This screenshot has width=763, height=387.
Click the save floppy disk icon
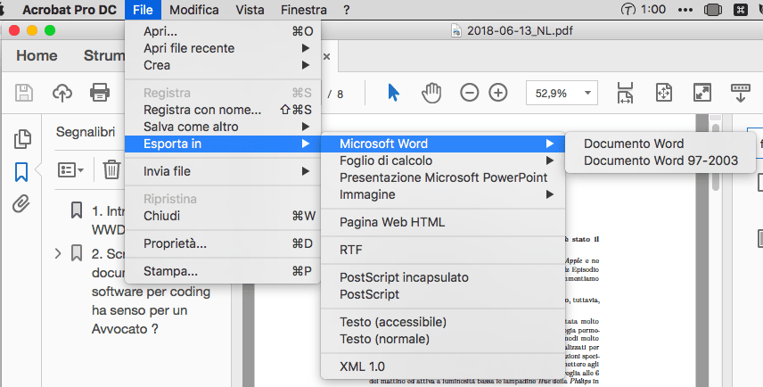(x=24, y=93)
